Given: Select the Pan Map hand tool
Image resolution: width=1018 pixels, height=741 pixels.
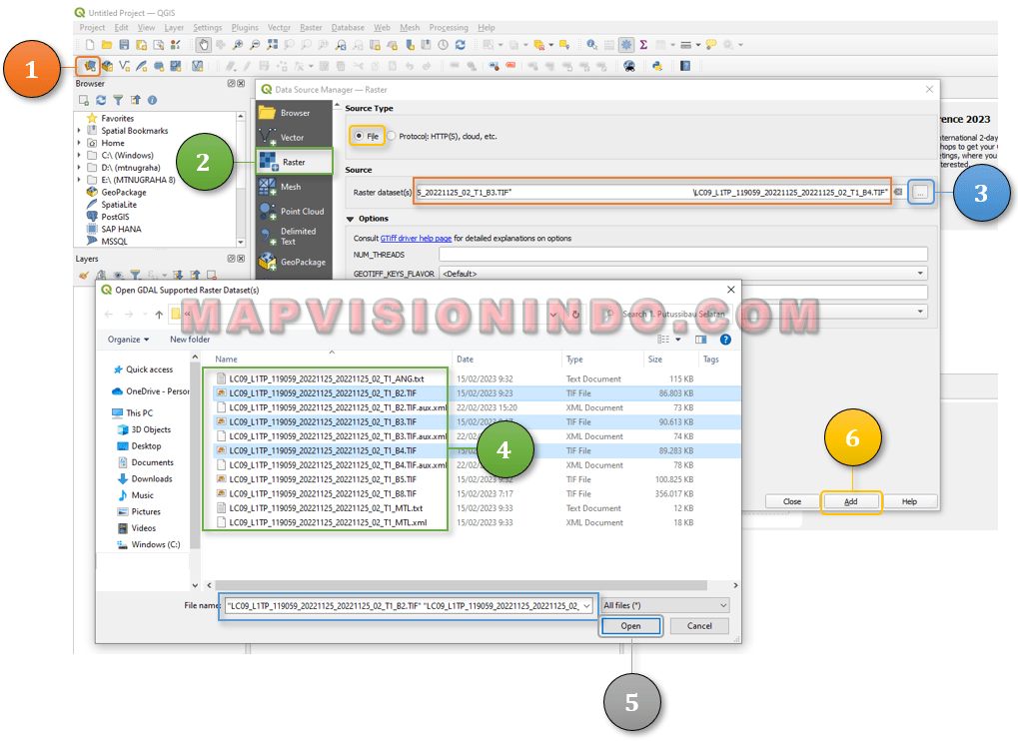Looking at the screenshot, I should (204, 45).
